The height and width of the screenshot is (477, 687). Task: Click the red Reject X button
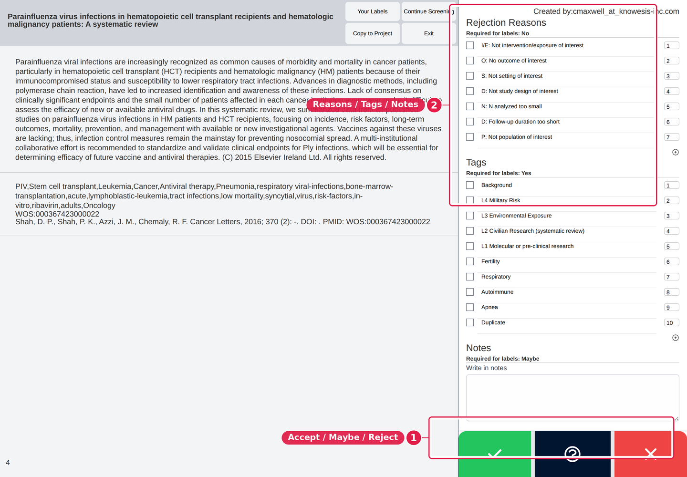(651, 454)
